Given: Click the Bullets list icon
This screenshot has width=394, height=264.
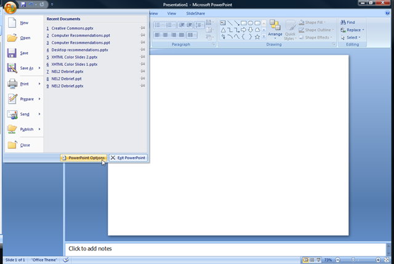Looking at the screenshot, I should coord(159,25).
